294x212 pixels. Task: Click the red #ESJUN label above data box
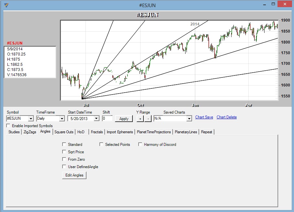(15, 43)
